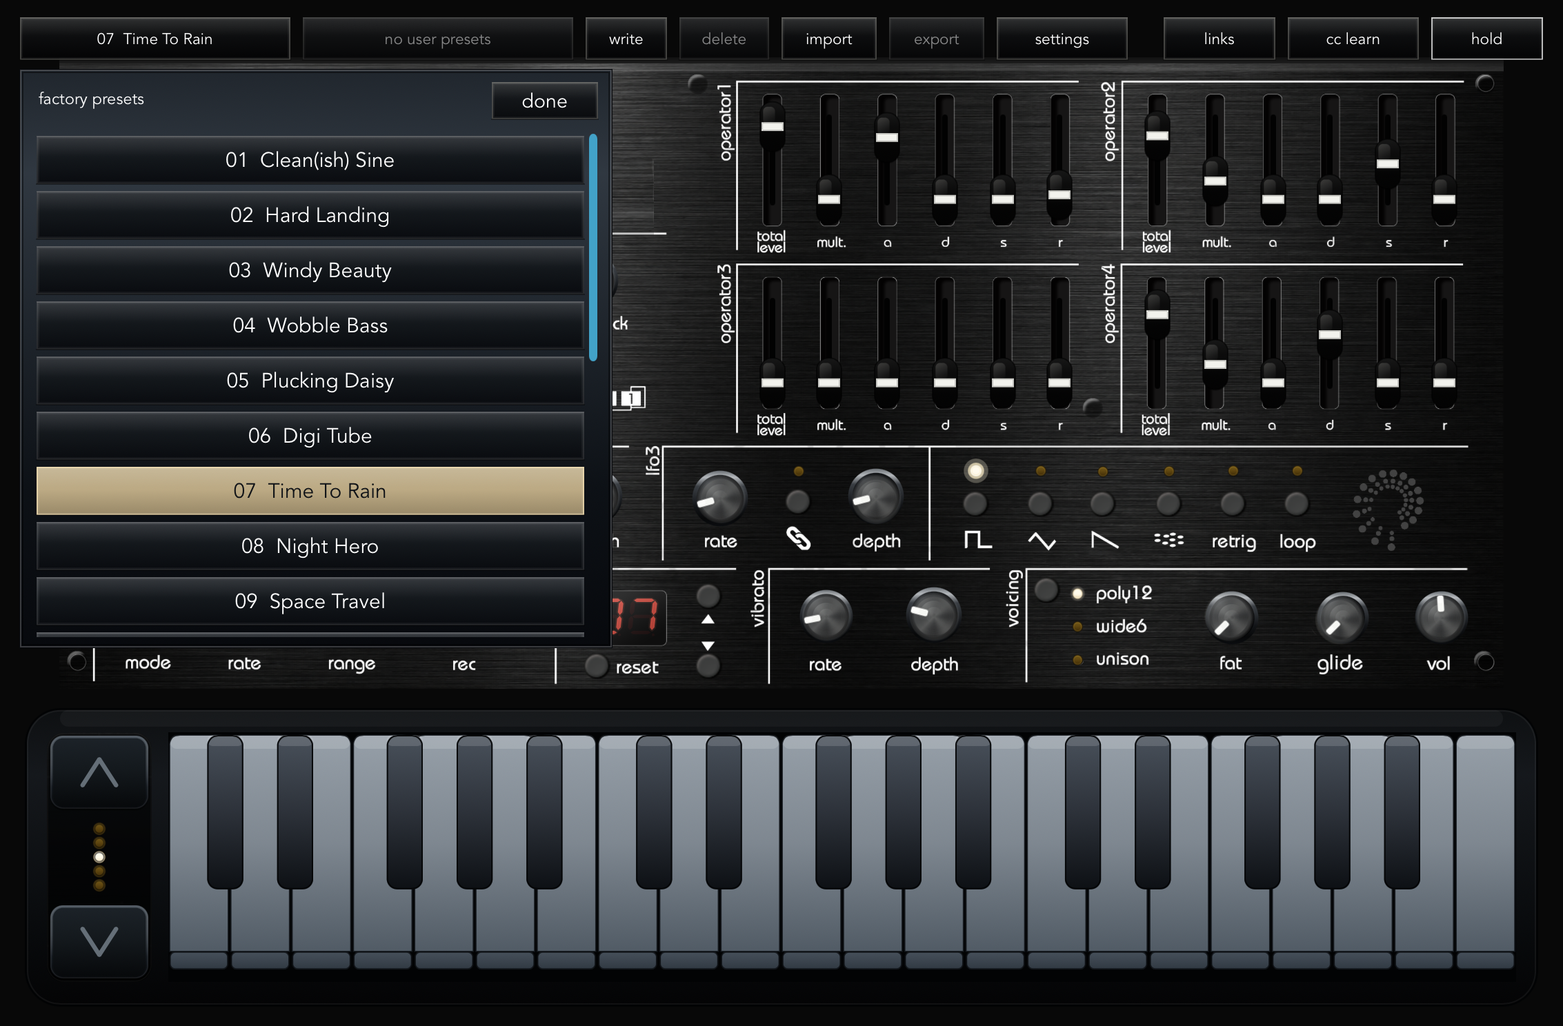The width and height of the screenshot is (1563, 1026).
Task: Select the sawtooth waveform button
Action: 1103,504
